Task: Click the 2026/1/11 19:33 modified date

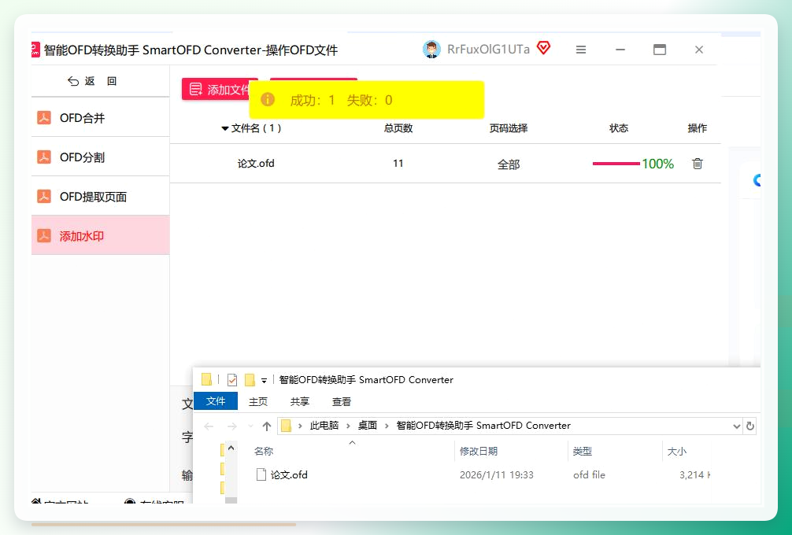Action: [x=497, y=475]
